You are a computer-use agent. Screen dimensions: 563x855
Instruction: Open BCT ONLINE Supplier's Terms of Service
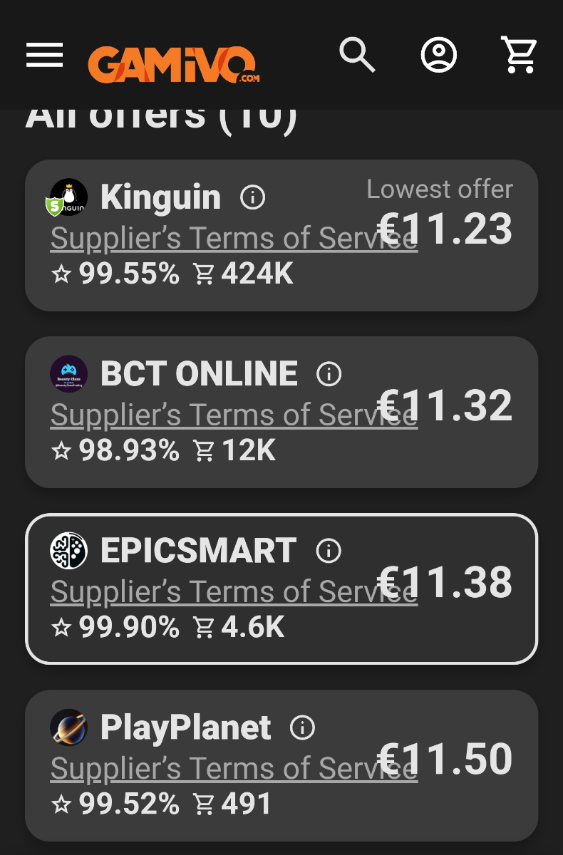click(x=234, y=415)
